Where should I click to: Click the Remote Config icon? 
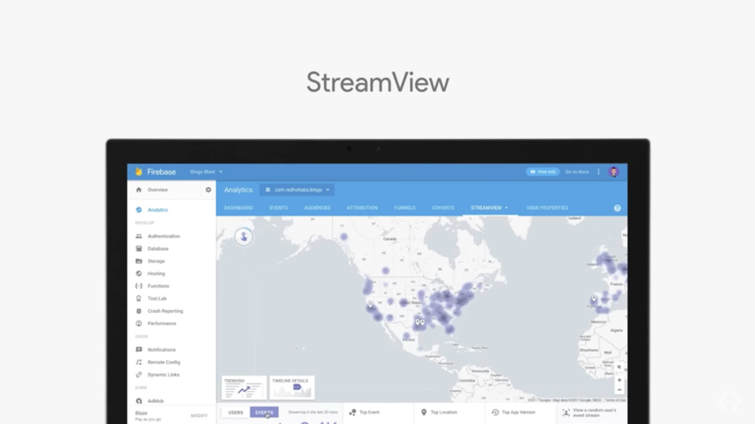[x=139, y=362]
